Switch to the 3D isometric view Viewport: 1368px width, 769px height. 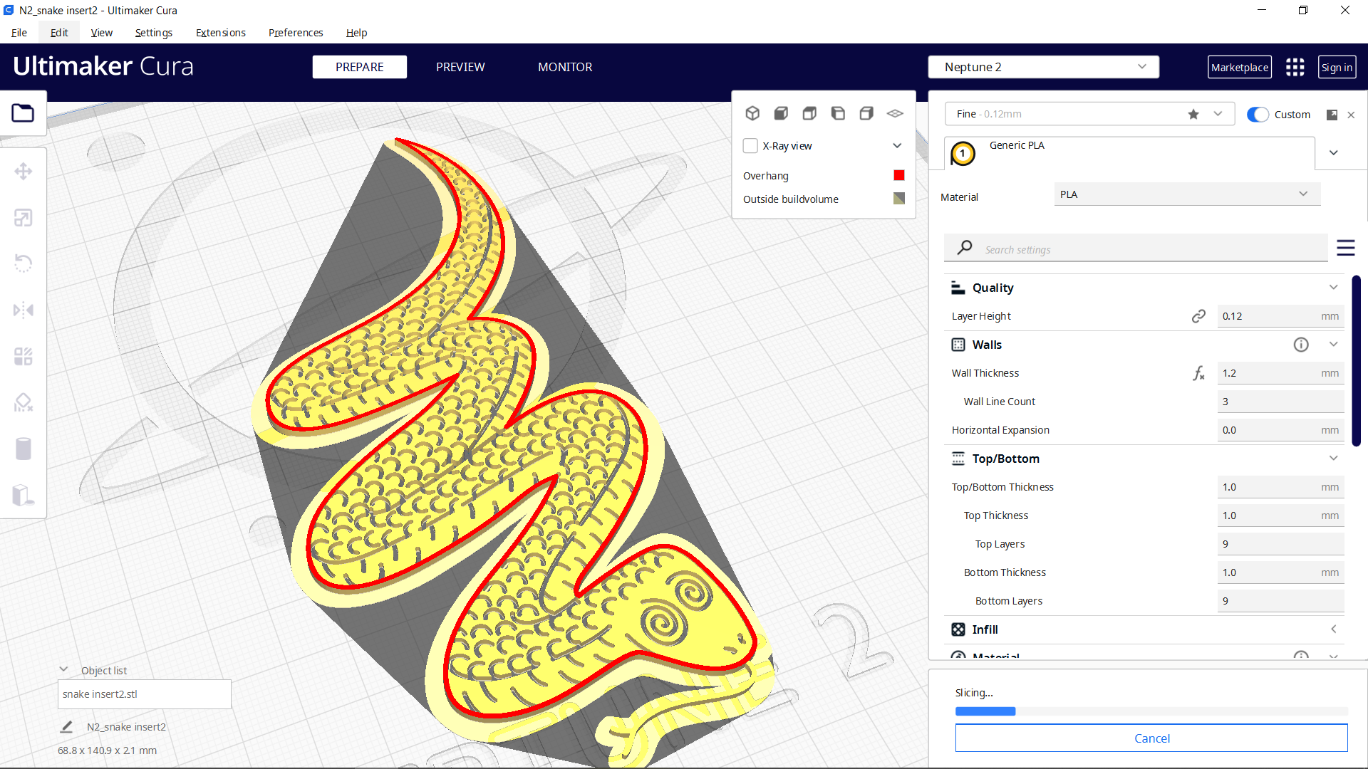click(752, 113)
